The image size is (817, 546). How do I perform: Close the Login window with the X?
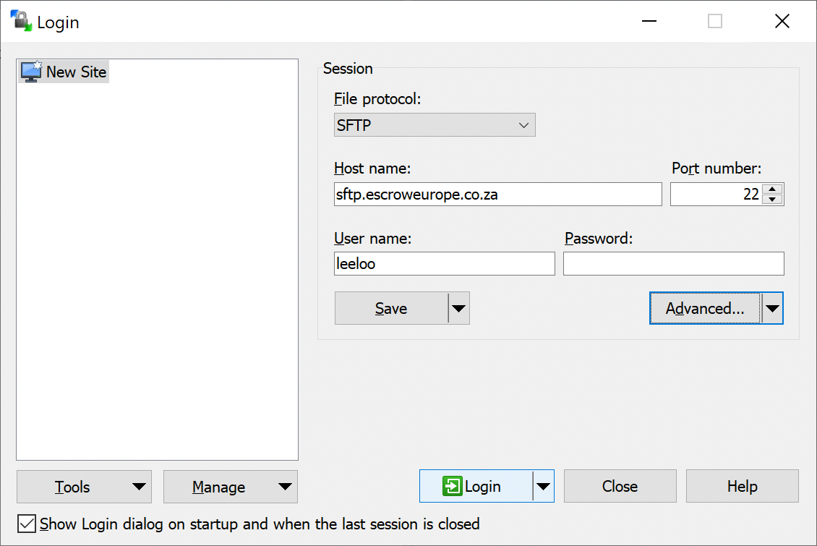click(782, 22)
